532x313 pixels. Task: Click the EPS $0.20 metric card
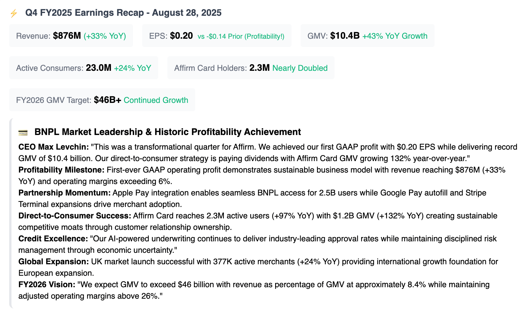click(217, 36)
